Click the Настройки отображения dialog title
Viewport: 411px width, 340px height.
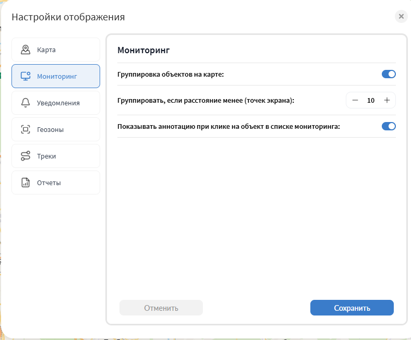pos(68,17)
